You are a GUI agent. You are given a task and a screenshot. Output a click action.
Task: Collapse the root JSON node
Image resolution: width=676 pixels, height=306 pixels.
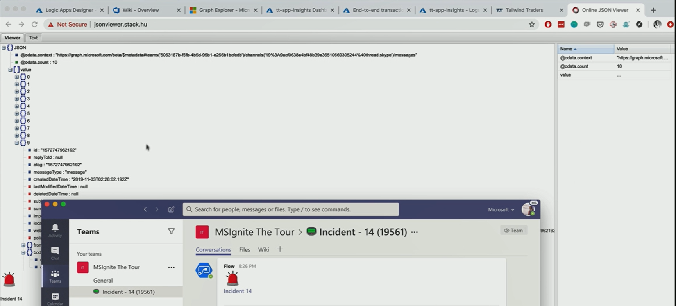tap(4, 48)
